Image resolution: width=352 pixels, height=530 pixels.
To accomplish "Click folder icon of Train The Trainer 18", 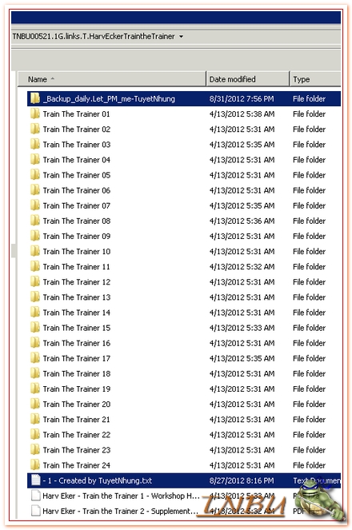I will pos(35,373).
